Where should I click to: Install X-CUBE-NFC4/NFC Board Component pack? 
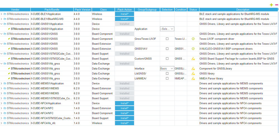click(x=125, y=113)
